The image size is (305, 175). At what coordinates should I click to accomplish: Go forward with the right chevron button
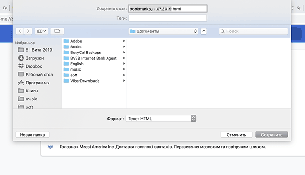tap(28, 31)
